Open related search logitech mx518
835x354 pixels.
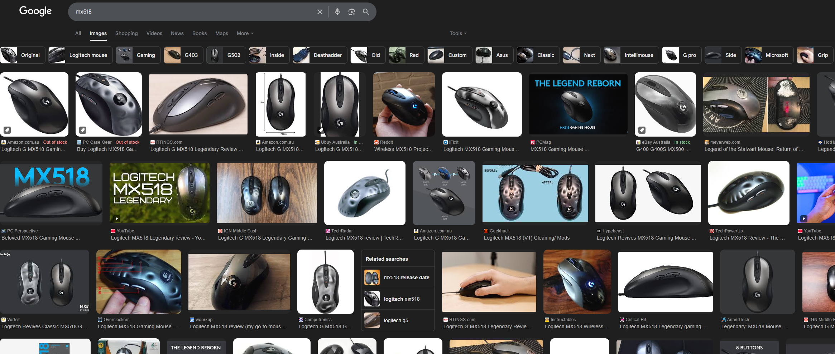click(x=398, y=299)
